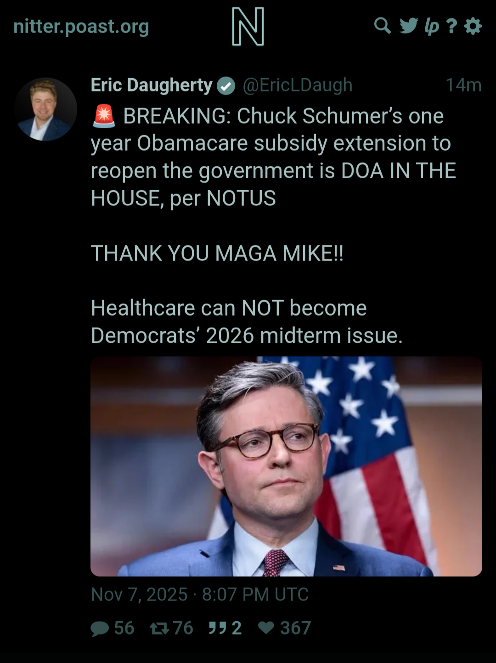Image resolution: width=496 pixels, height=663 pixels.
Task: Open the attached photo of the man with flag
Action: pos(286,466)
